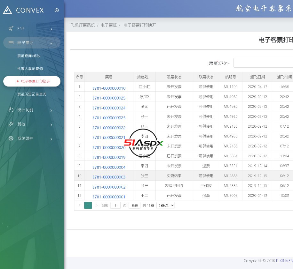This screenshot has width=293, height=269.
Task: Click 已作废 status in row 11
Action: [x=206, y=185]
